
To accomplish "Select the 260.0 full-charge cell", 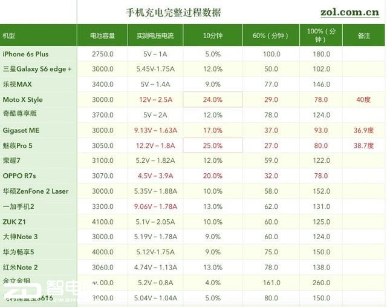I will [321, 283].
